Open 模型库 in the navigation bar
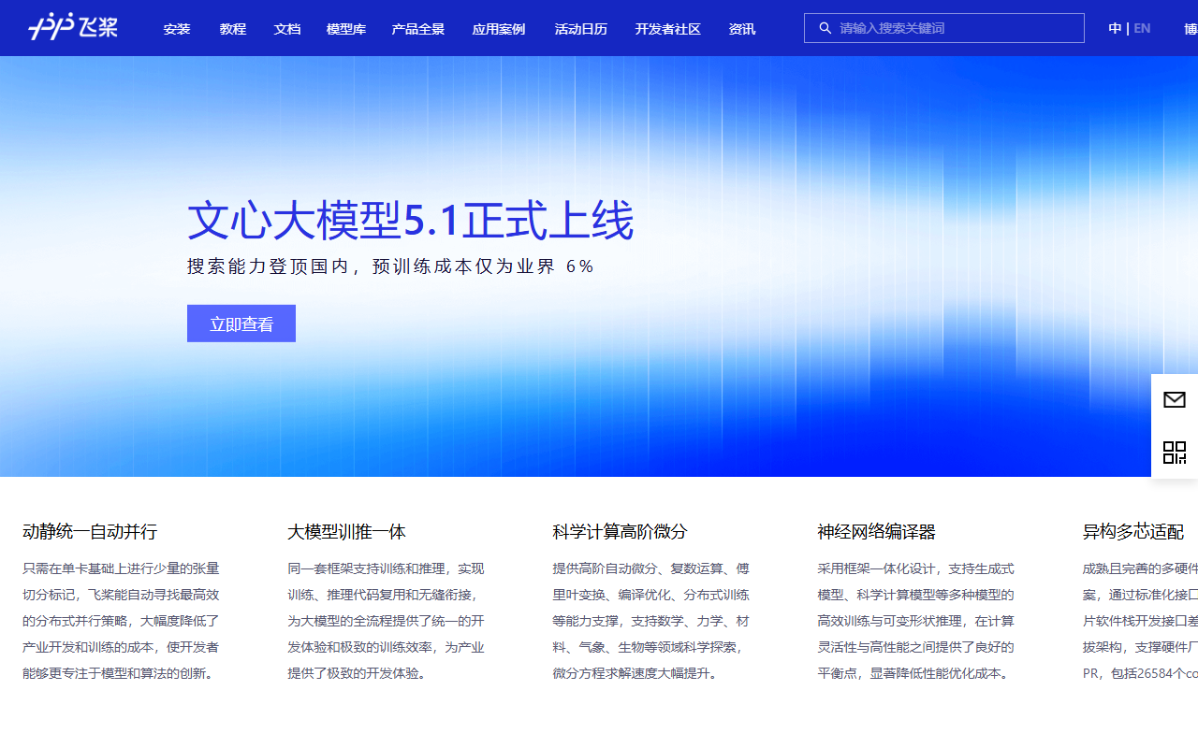The width and height of the screenshot is (1198, 748). [346, 29]
